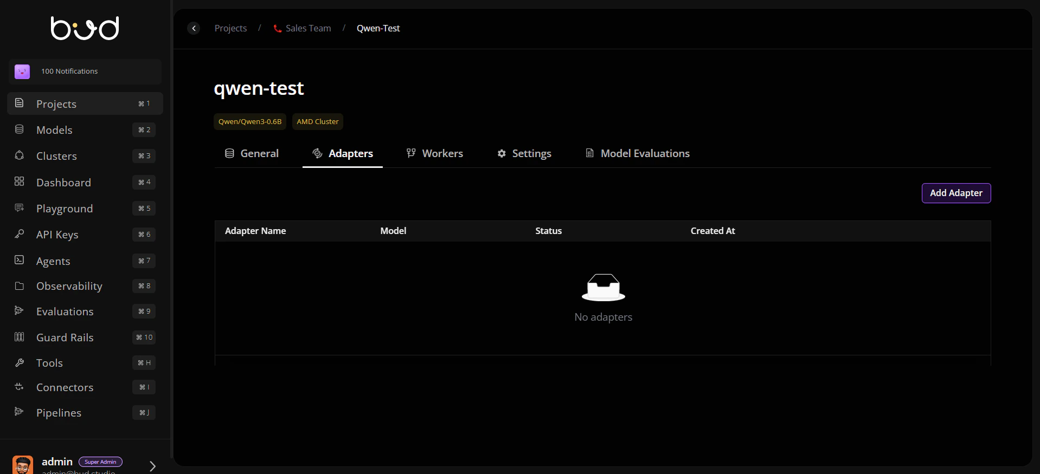Click the red phone icon in breadcrumb
The image size is (1040, 474).
(x=278, y=29)
